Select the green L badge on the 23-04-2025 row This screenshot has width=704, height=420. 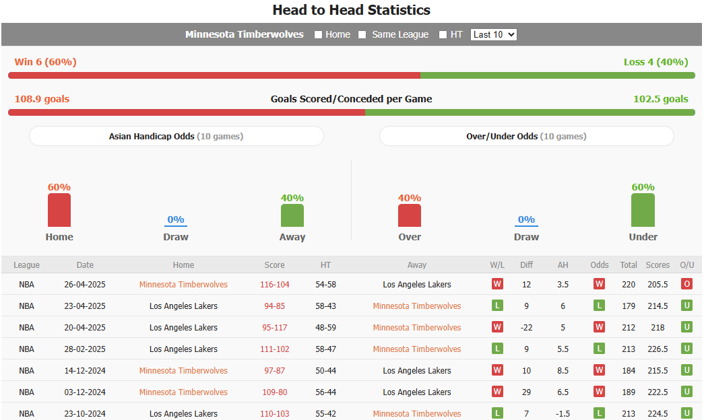(497, 306)
